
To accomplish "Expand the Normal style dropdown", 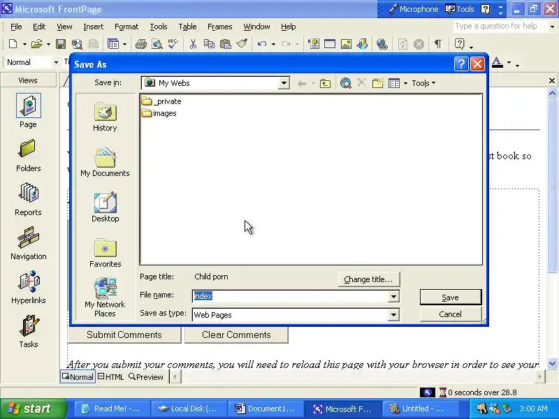I will [x=56, y=62].
